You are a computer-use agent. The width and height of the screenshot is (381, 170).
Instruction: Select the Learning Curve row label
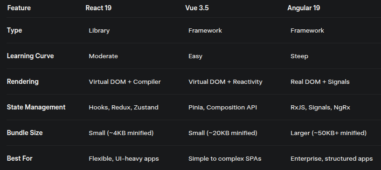pos(30,56)
